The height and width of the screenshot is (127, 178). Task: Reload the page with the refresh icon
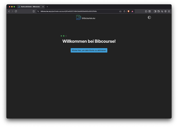click(16, 11)
